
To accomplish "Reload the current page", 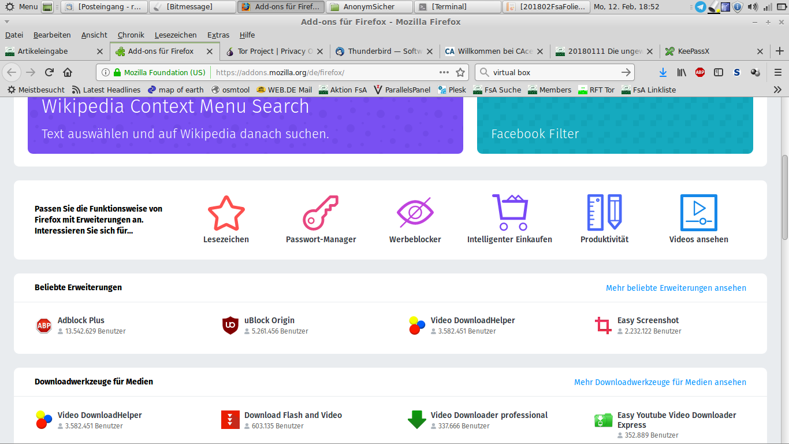I will (49, 72).
